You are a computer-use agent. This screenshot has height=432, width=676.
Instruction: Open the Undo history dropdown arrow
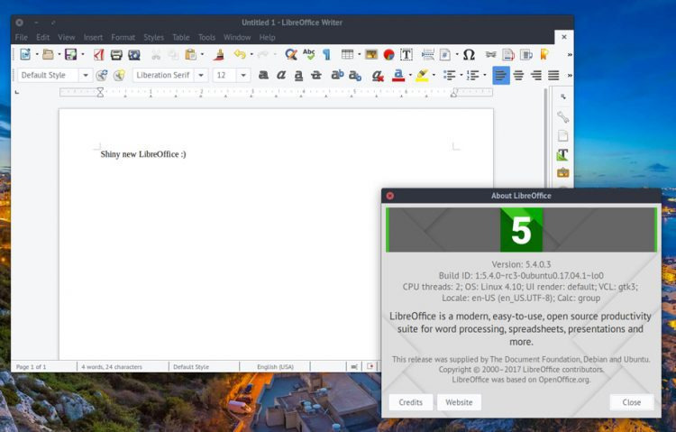[251, 54]
